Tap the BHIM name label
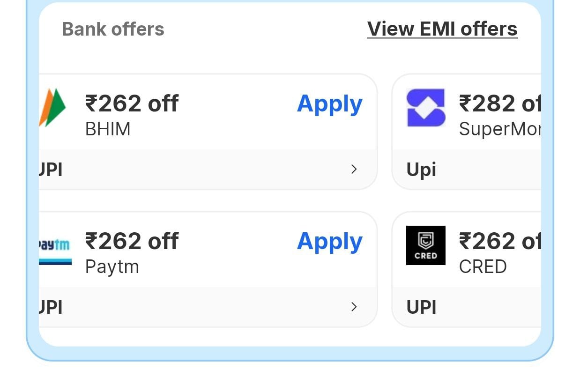 [108, 129]
